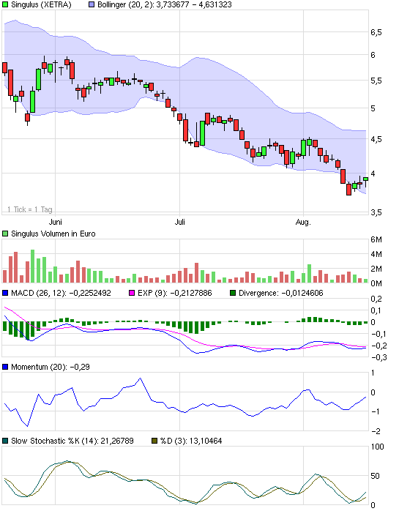This screenshot has width=399, height=511.
Task: Click the '1 Tick = 1 Tag' note
Action: point(30,209)
